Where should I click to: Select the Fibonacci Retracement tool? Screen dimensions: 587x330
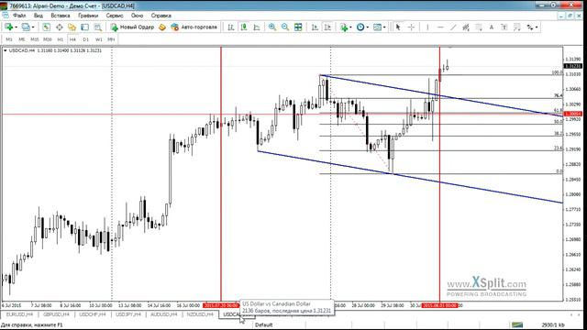pos(479,27)
